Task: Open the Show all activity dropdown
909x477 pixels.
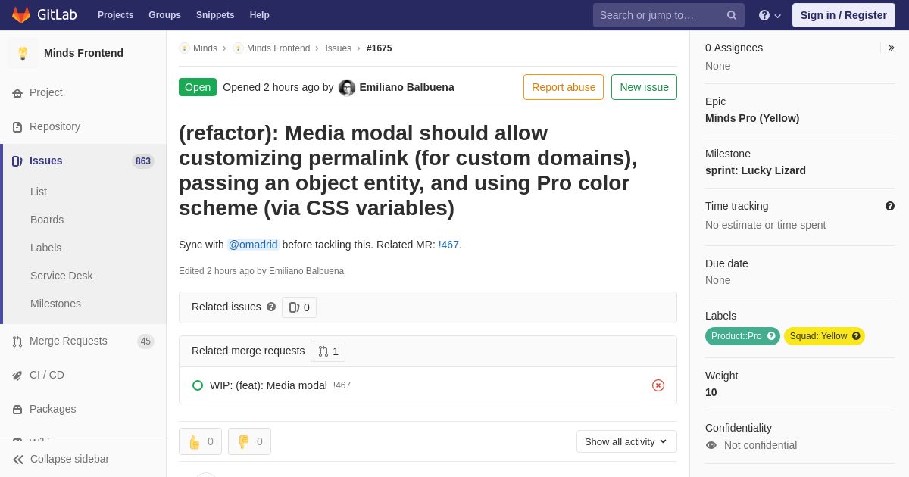Action: click(626, 441)
